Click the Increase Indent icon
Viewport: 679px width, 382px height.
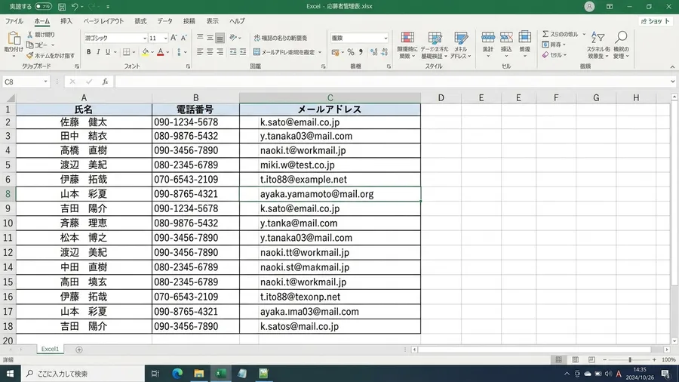[x=243, y=52]
